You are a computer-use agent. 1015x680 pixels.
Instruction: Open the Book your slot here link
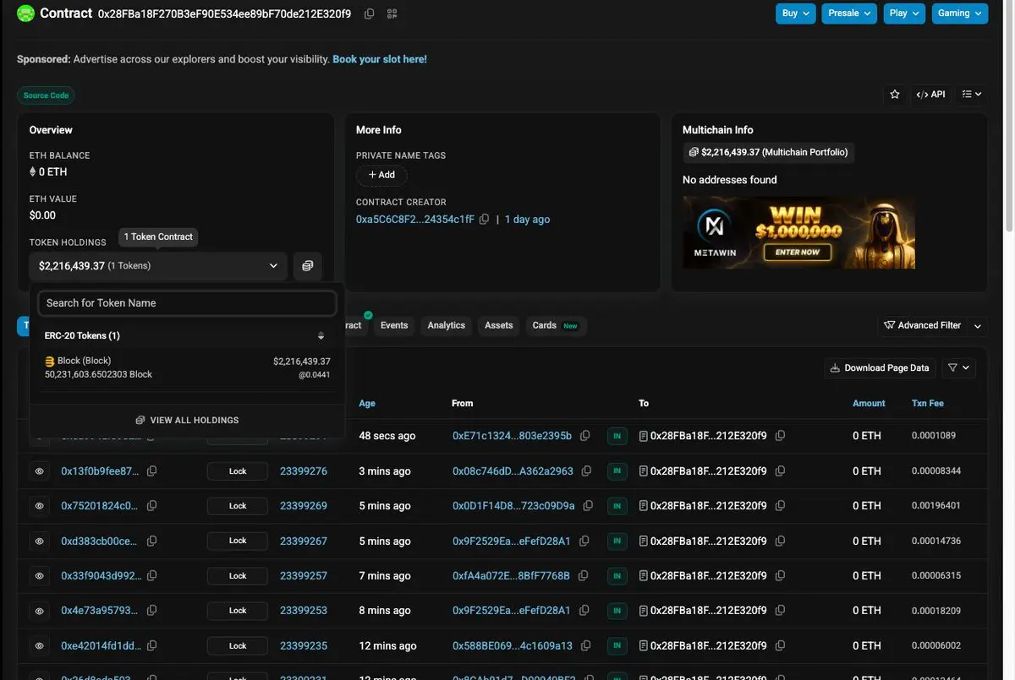[x=380, y=59]
